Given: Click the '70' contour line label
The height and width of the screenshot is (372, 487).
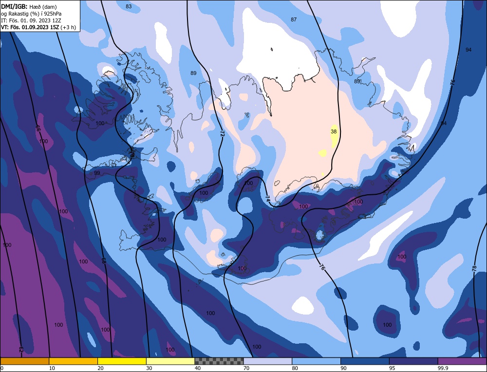Looking at the screenshot, I should (x=131, y=153).
